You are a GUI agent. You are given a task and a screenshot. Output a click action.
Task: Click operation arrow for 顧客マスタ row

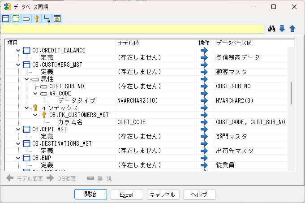click(x=204, y=72)
